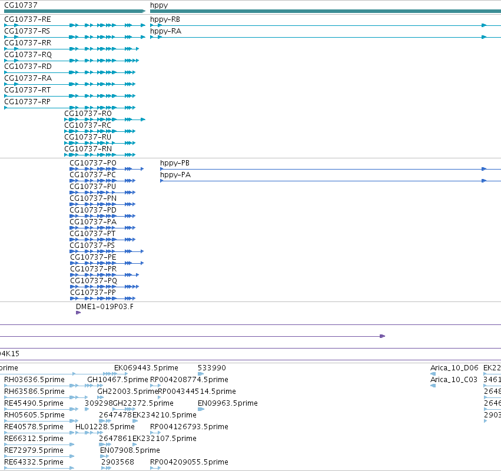The width and height of the screenshot is (501, 471).
Task: Click the hppy-PA protein label
Action: [x=175, y=175]
